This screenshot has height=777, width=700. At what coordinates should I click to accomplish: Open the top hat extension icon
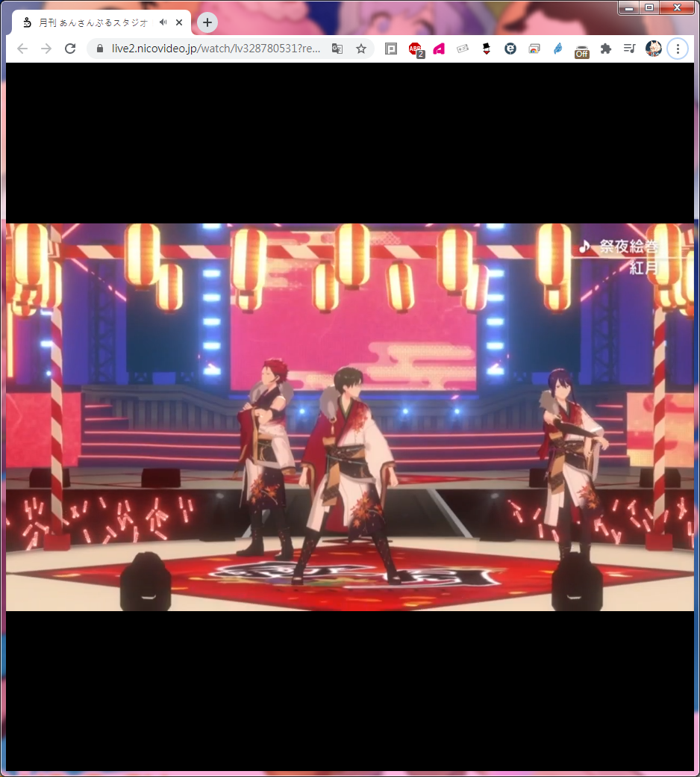coord(486,49)
